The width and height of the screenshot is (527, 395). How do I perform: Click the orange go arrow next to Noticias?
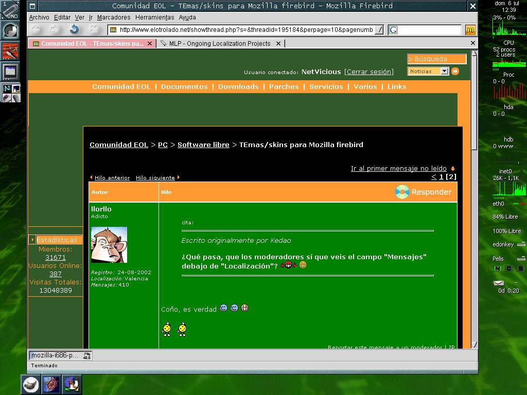(455, 71)
